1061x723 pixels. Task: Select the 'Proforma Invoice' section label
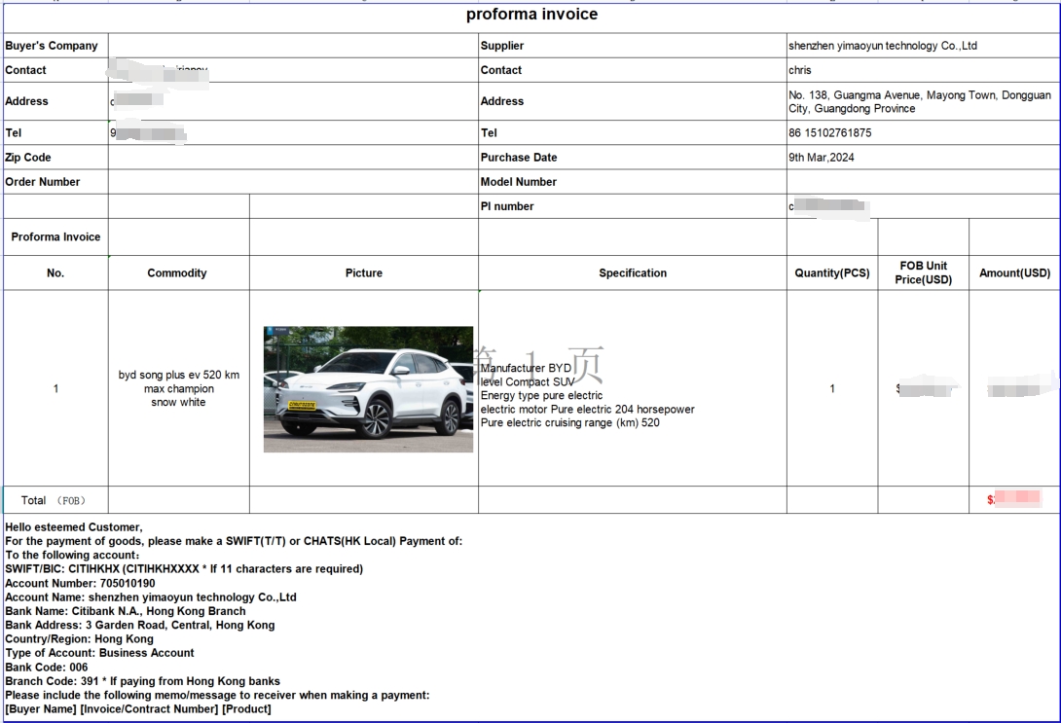pos(55,236)
